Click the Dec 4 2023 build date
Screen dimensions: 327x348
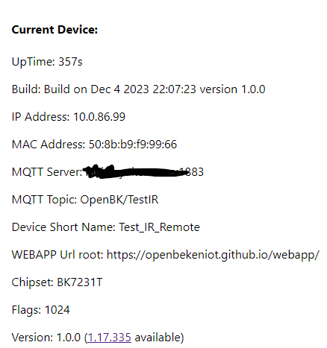pos(119,89)
